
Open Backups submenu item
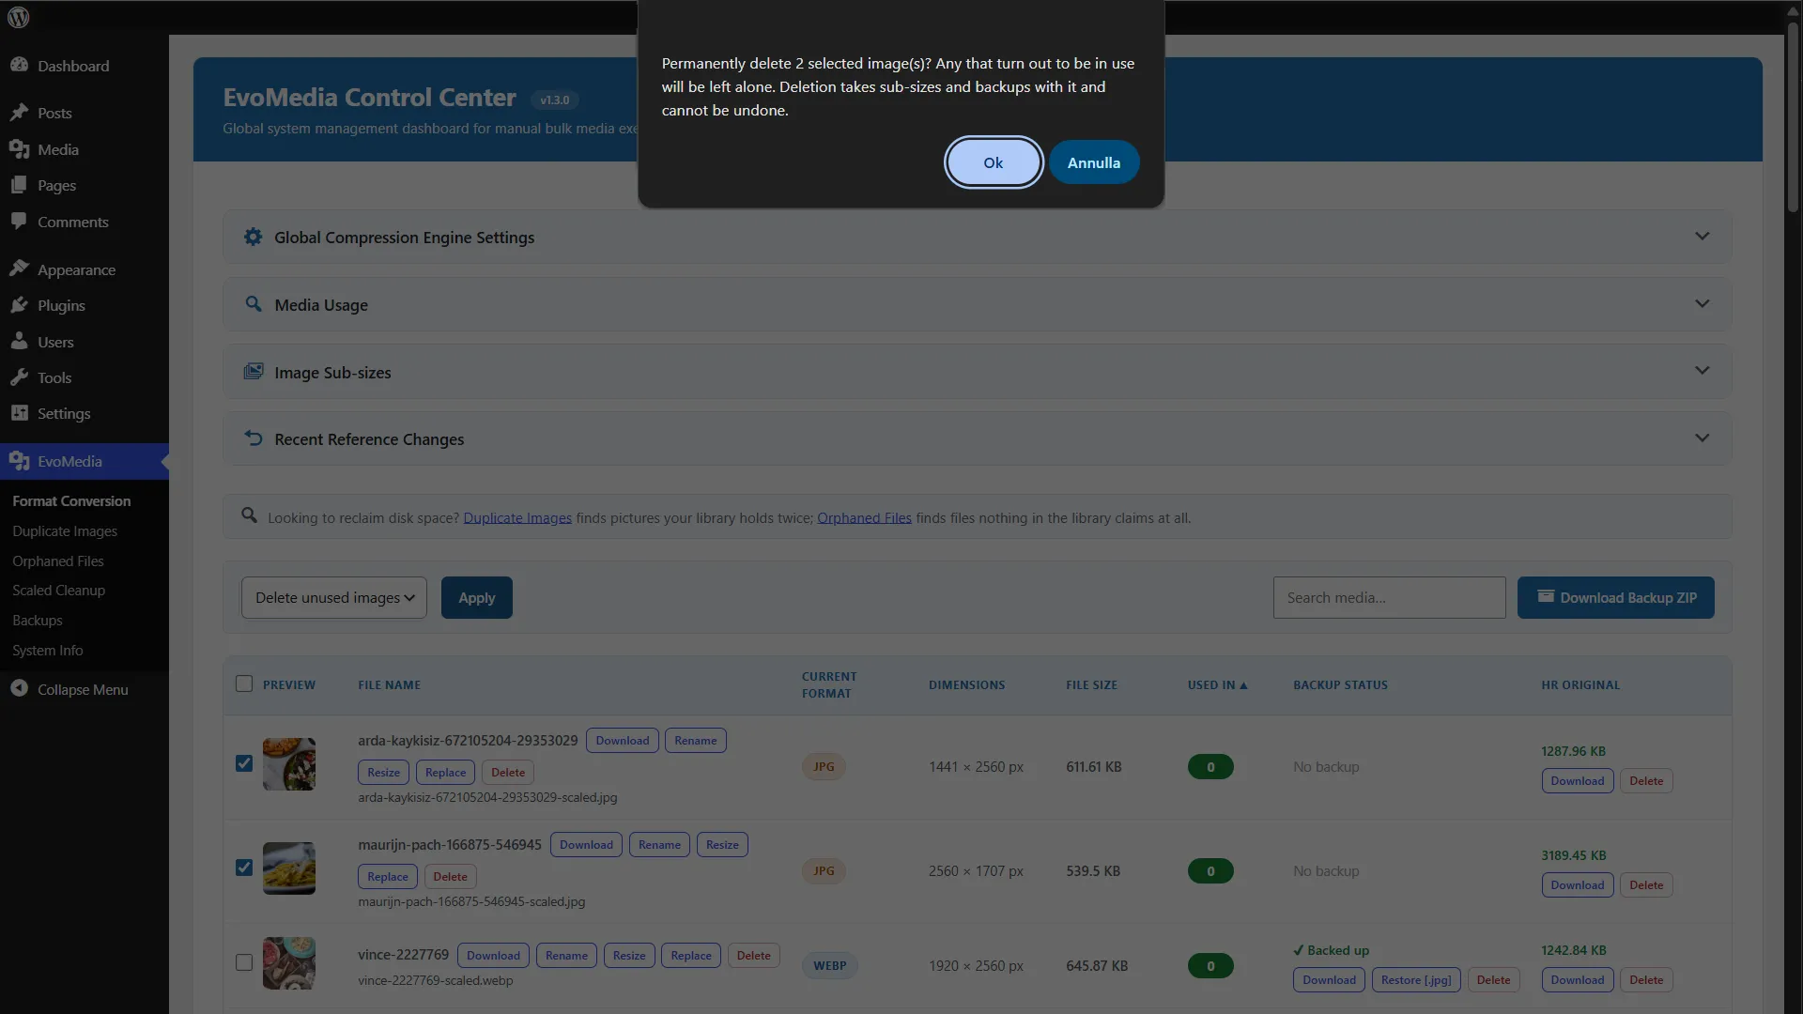click(38, 620)
